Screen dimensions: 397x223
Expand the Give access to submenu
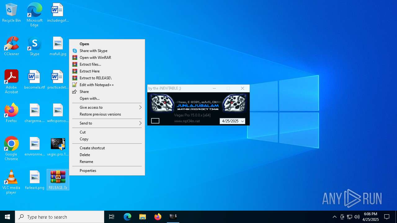click(107, 107)
